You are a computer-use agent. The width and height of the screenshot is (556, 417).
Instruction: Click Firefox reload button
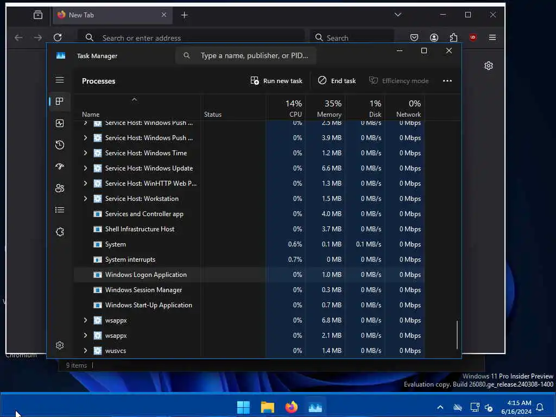[58, 37]
